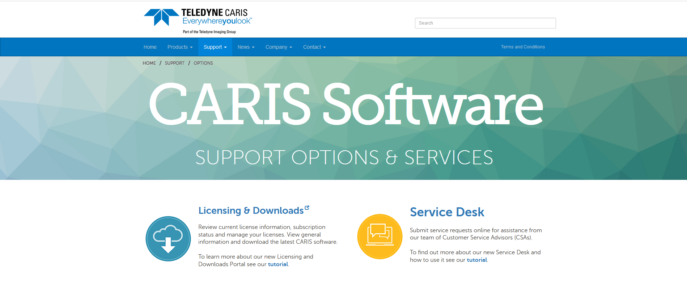Screen dimensions: 687x290
Task: Open Terms and Conditions link
Action: (523, 47)
